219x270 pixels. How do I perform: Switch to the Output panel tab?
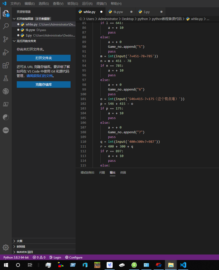[x=113, y=172]
